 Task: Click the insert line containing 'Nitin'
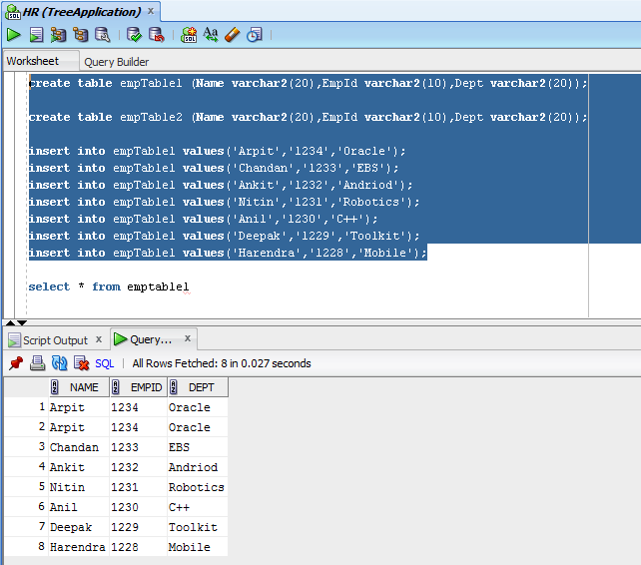[x=224, y=202]
